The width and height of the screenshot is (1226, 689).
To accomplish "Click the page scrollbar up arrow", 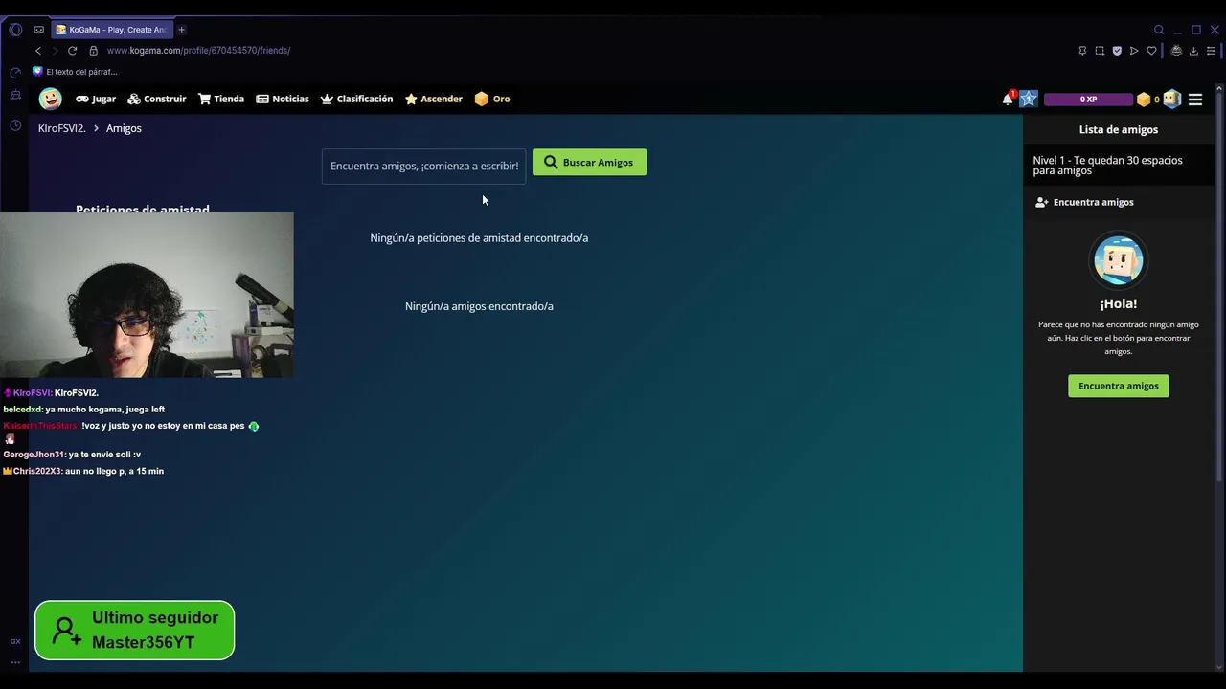I will [x=1219, y=89].
